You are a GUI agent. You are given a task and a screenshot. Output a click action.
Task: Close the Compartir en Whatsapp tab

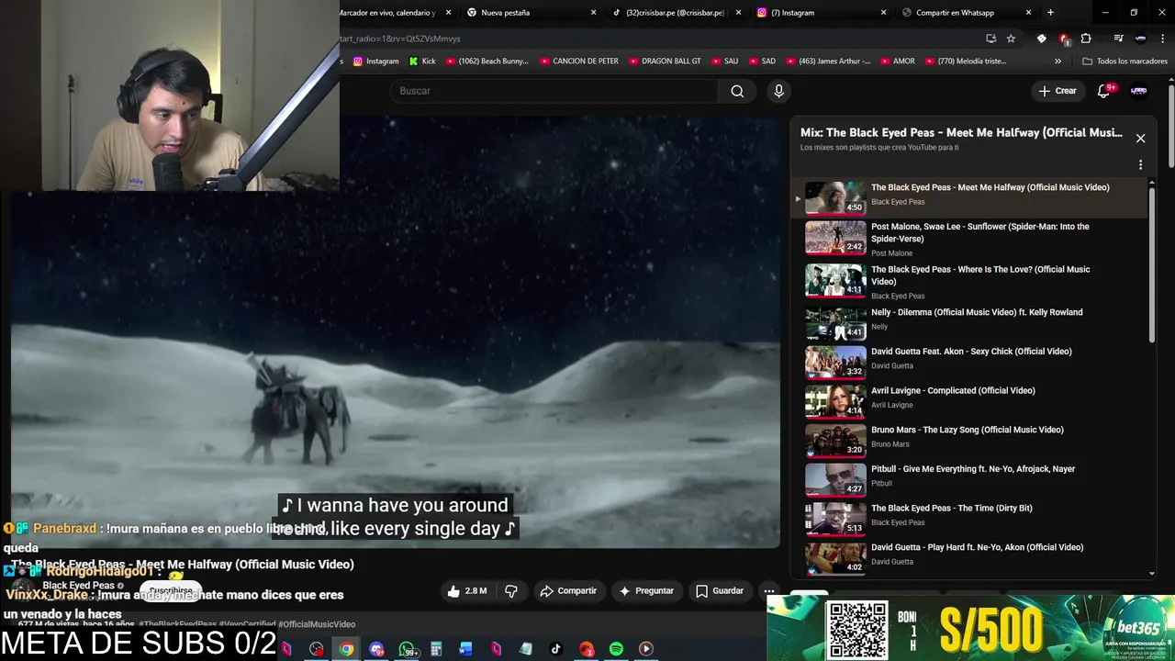click(1028, 13)
